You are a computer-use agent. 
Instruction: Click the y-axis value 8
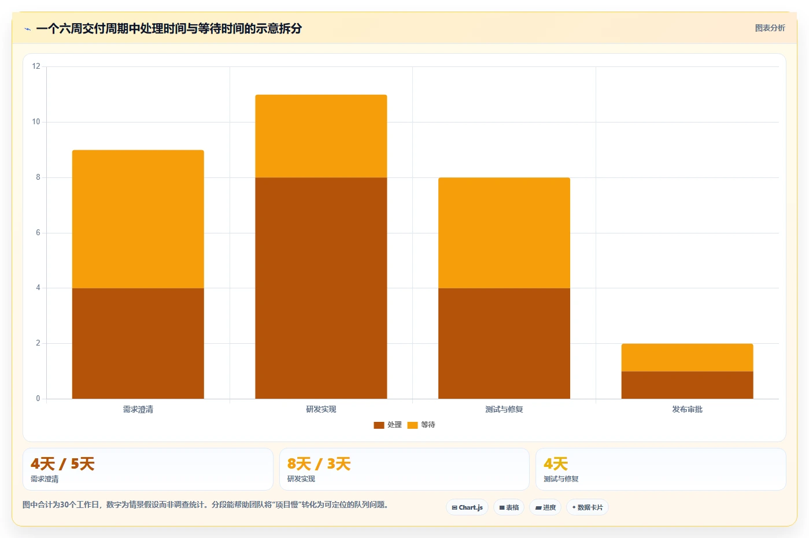tap(38, 177)
